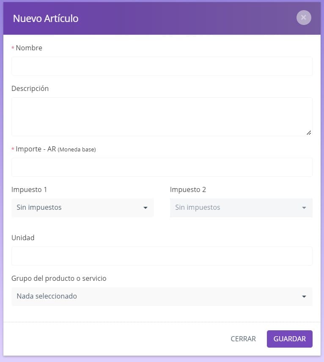Click the 'Nuevo Artículo' dialog title
This screenshot has height=362, width=324.
(46, 19)
